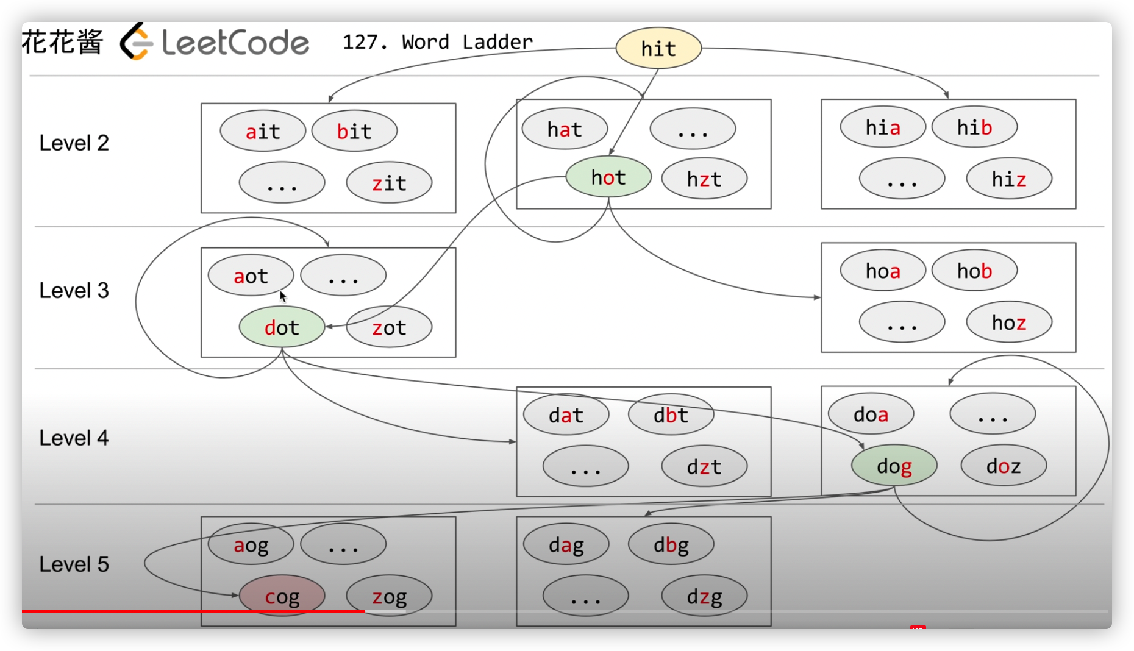The height and width of the screenshot is (651, 1134).
Task: Click the 'aot' node
Action: click(251, 276)
